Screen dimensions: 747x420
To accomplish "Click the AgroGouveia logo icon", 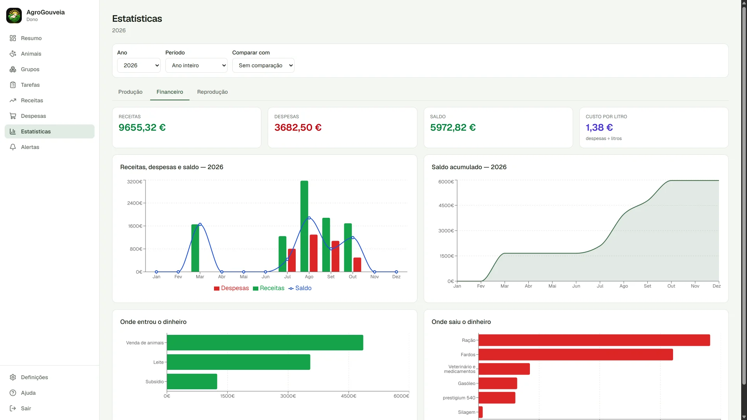I will 14,16.
